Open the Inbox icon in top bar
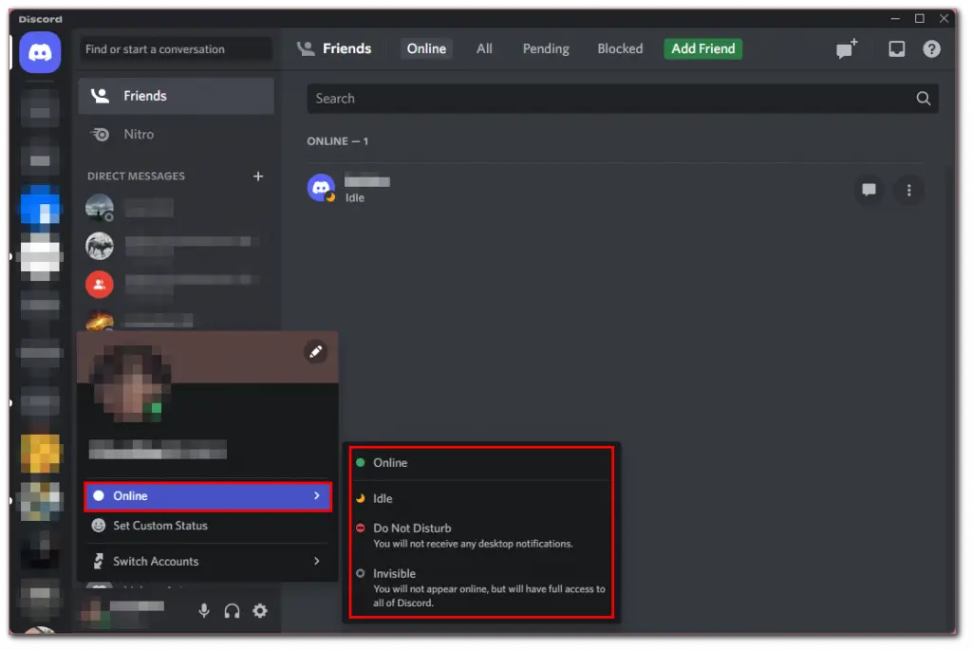This screenshot has height=650, width=972. coord(896,47)
